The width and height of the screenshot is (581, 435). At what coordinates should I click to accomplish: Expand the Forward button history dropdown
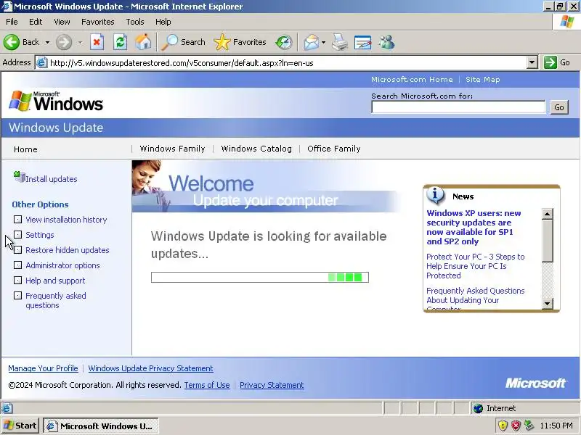(81, 43)
